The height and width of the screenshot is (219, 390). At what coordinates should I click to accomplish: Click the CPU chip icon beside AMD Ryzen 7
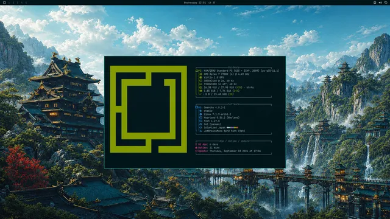pyautogui.click(x=200, y=74)
